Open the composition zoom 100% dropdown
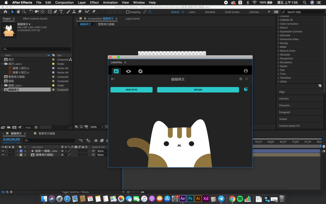 (95, 127)
